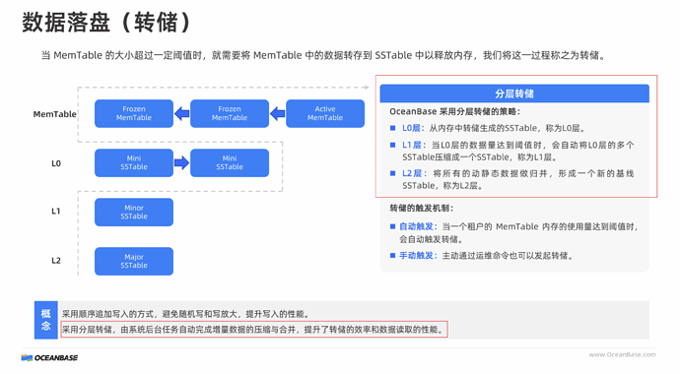This screenshot has height=374, width=680.
Task: Click the Minor SSTable box
Action: (x=134, y=213)
